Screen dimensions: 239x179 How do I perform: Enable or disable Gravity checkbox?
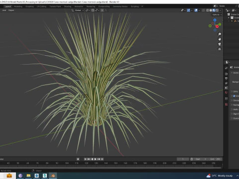(234, 96)
